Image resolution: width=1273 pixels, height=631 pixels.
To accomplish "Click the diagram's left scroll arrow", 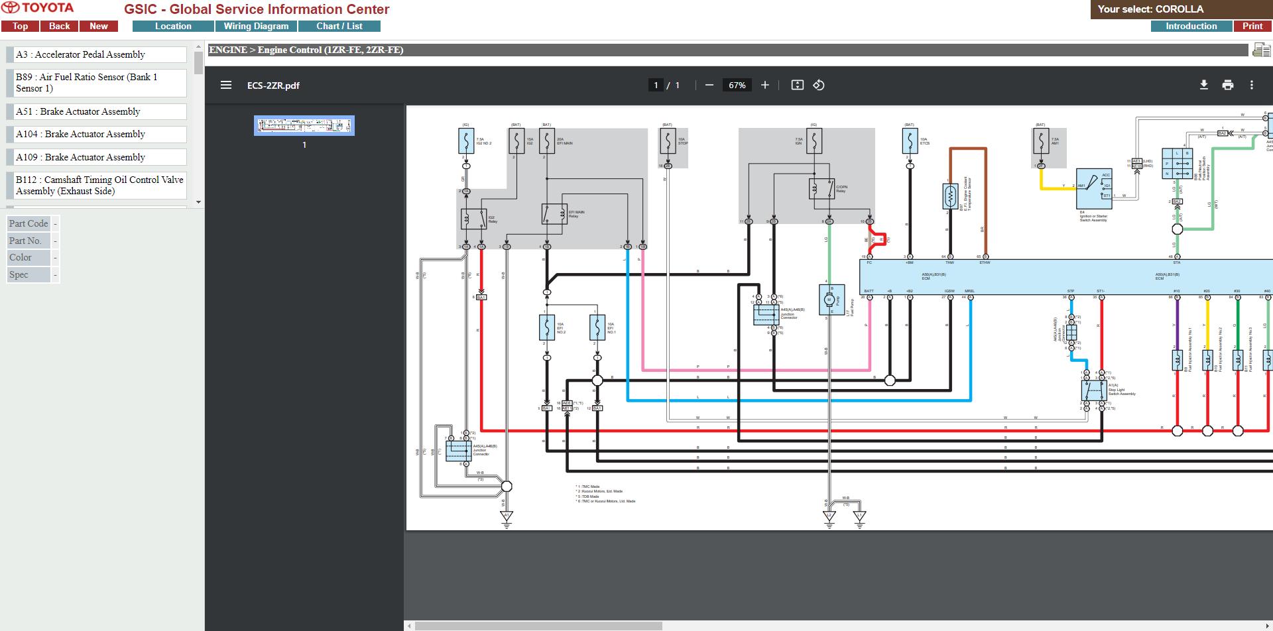I will 409,626.
